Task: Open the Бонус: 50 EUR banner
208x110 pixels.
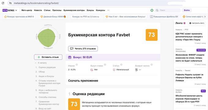Action: [x=113, y=57]
